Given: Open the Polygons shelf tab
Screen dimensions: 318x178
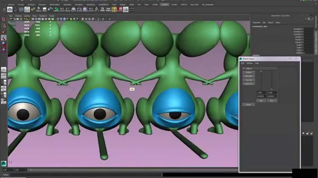Looking at the screenshot, I should (x=42, y=4).
